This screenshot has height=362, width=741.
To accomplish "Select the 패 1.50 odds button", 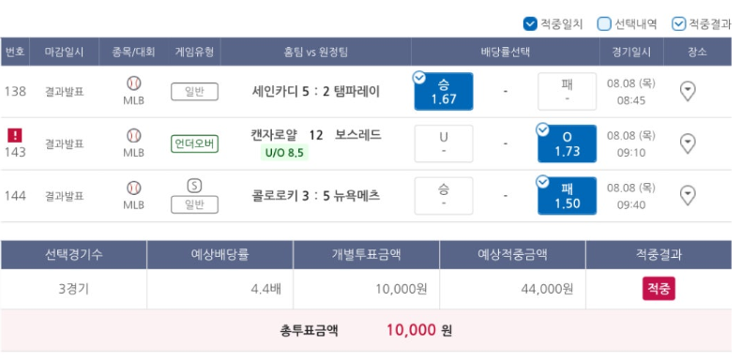I will pyautogui.click(x=567, y=196).
